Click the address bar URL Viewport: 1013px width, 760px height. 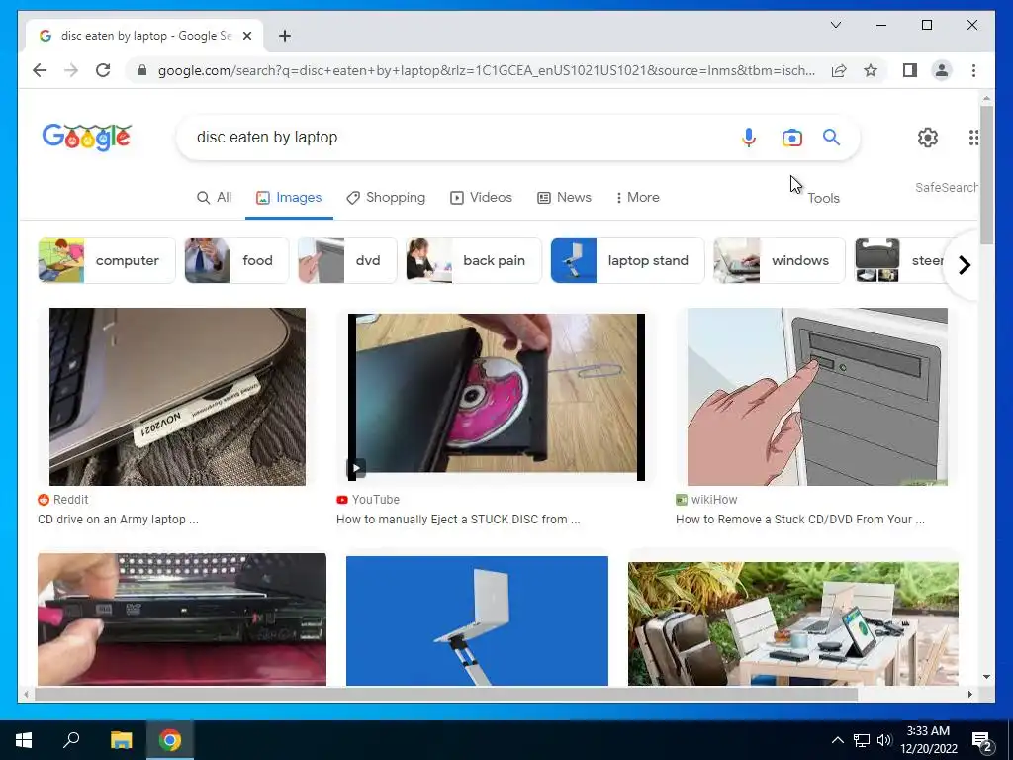click(486, 70)
